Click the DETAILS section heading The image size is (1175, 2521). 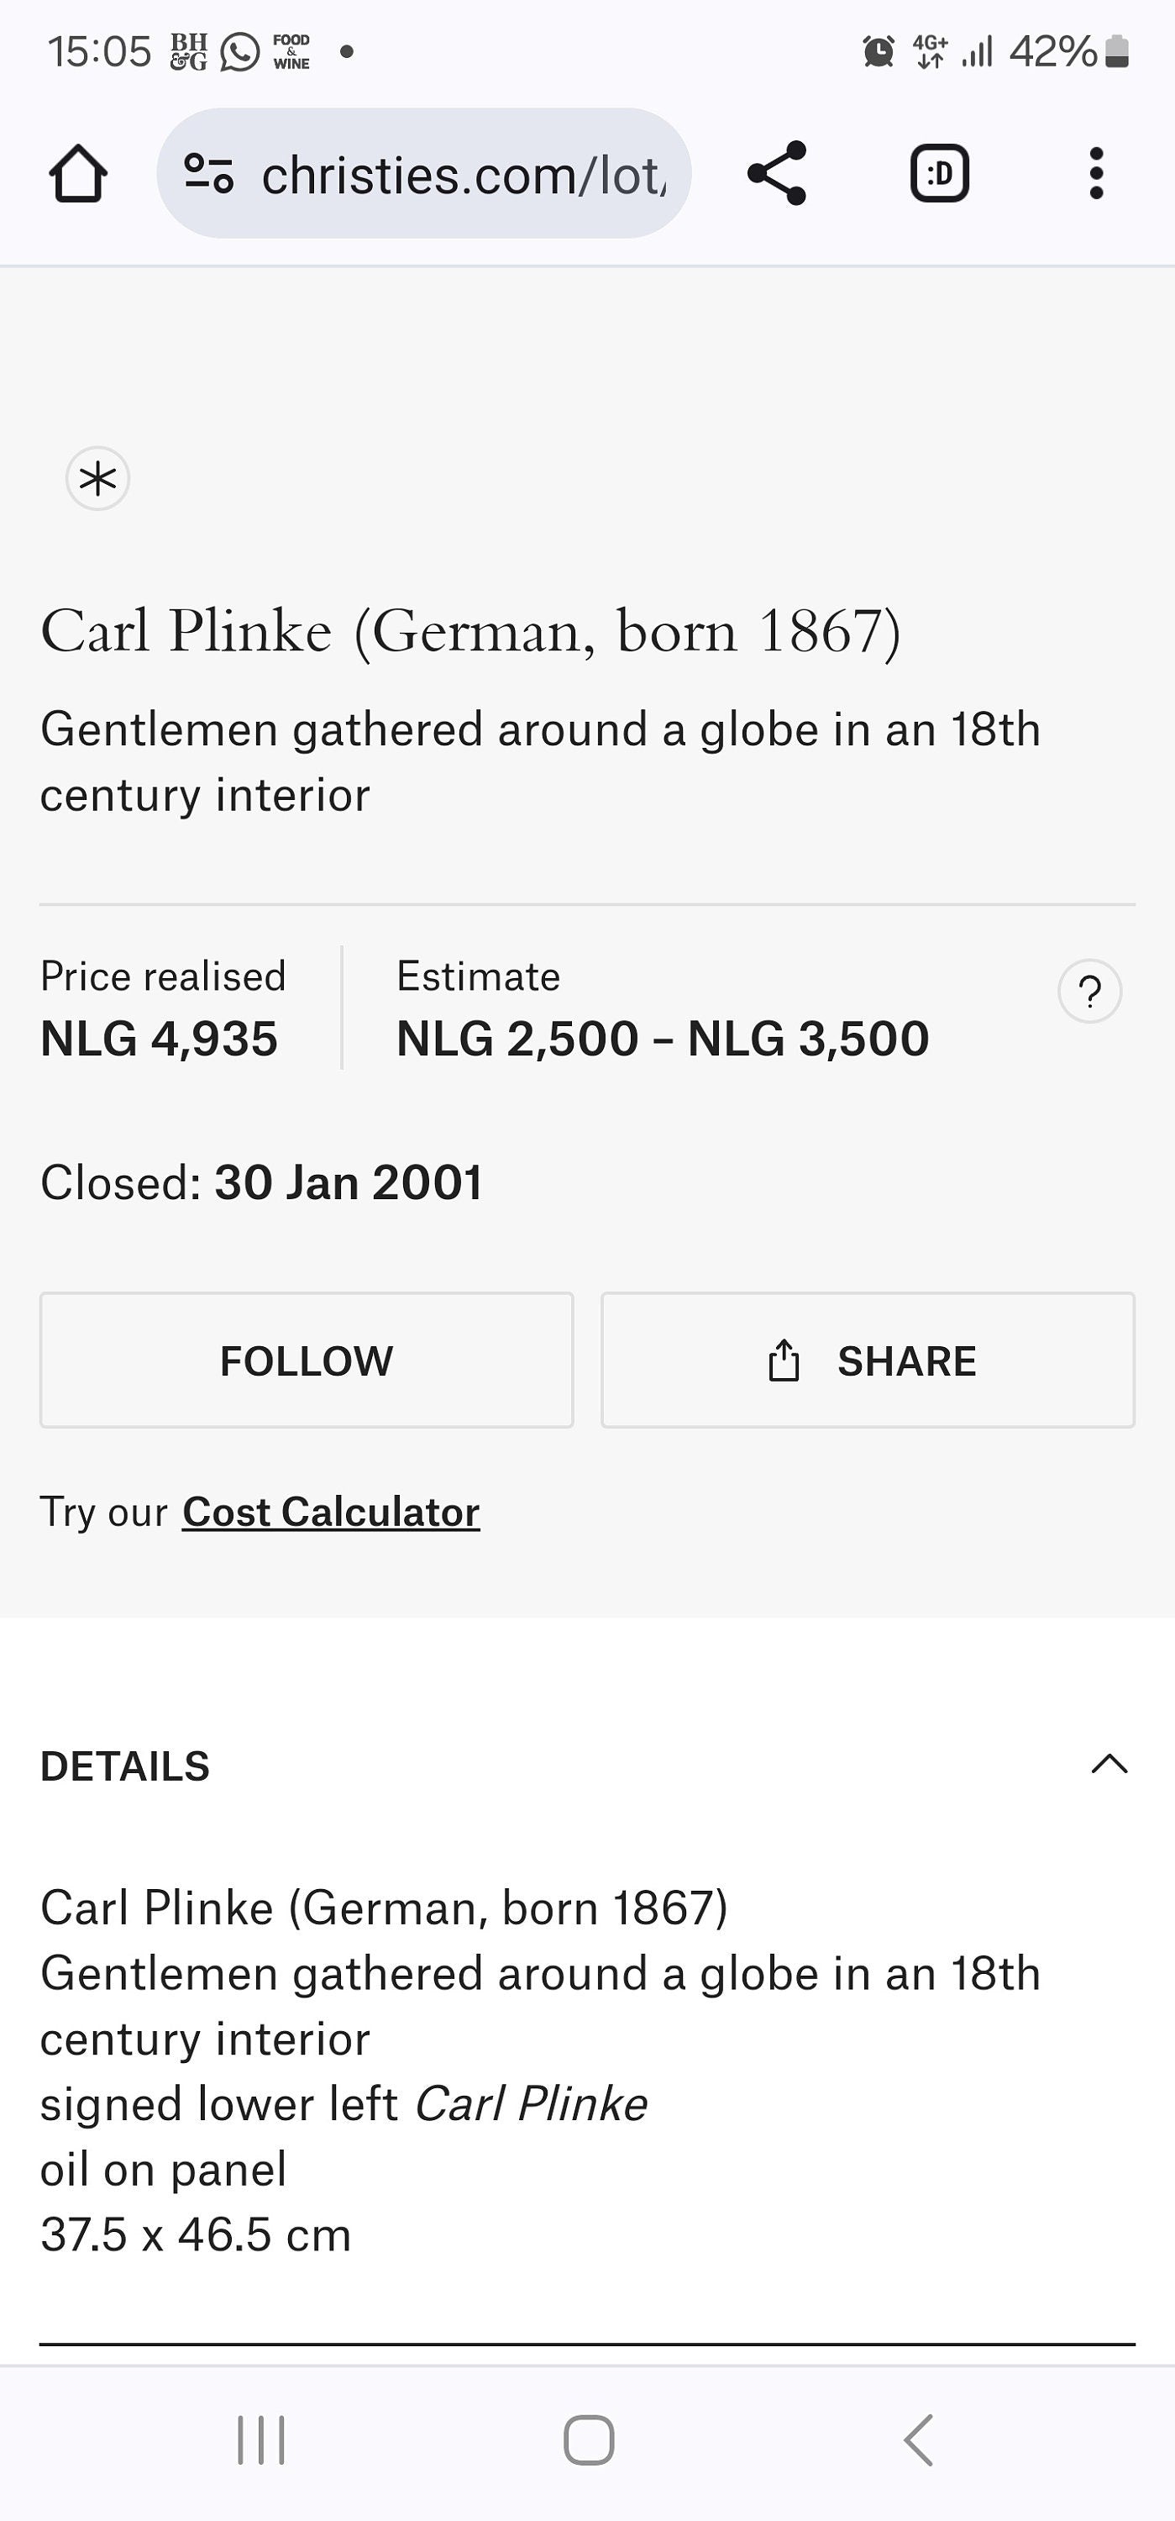[125, 1766]
